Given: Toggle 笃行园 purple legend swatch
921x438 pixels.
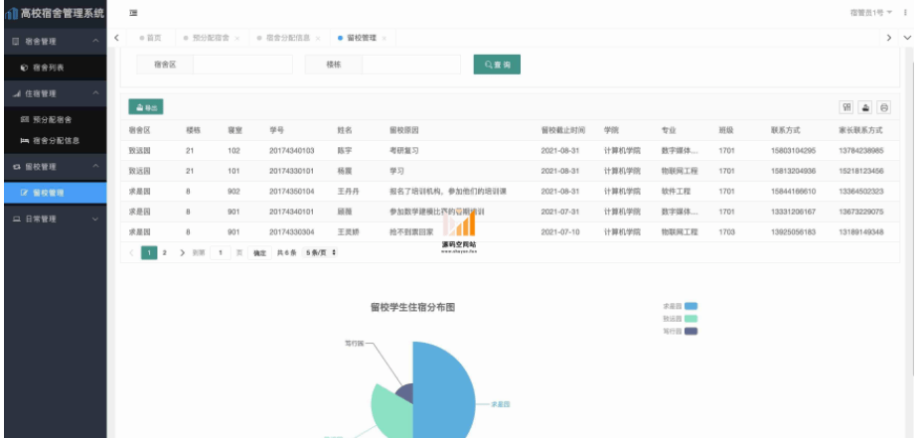Looking at the screenshot, I should click(691, 331).
